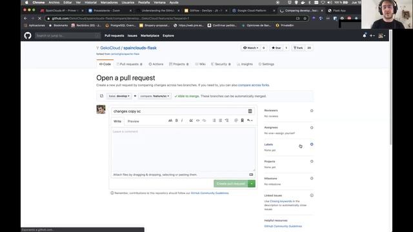Add a link with the link icon

pyautogui.click(x=204, y=121)
